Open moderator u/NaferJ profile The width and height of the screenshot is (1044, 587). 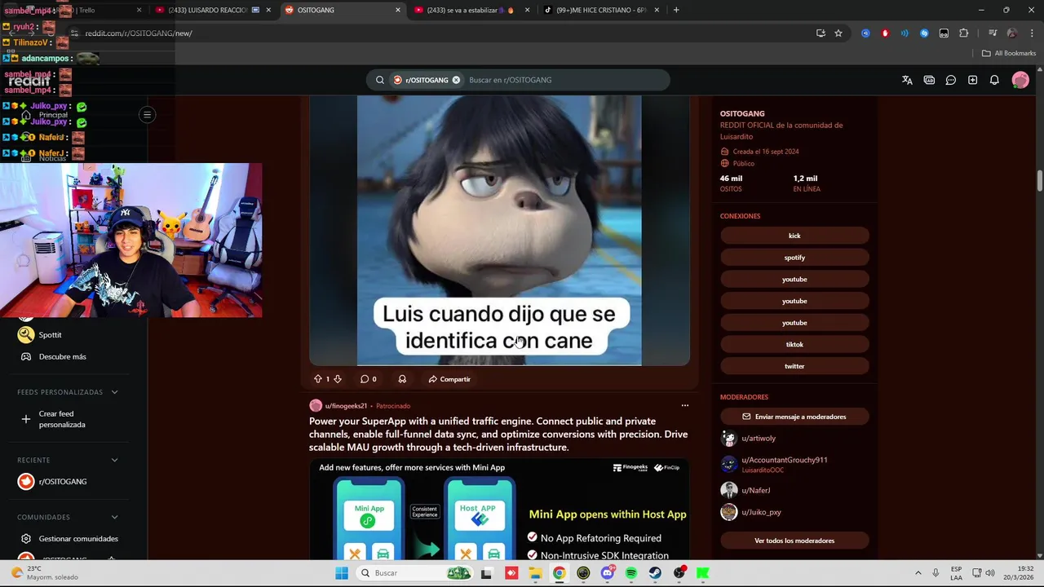[x=755, y=490]
